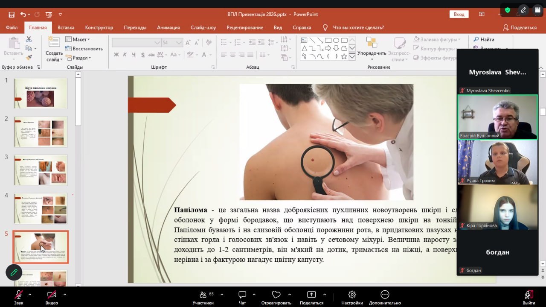Click the Найти find button
Screen dimensions: 546x307
coord(484,39)
